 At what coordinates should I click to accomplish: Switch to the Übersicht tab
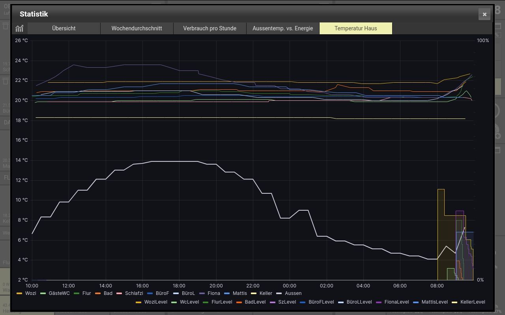click(x=64, y=28)
